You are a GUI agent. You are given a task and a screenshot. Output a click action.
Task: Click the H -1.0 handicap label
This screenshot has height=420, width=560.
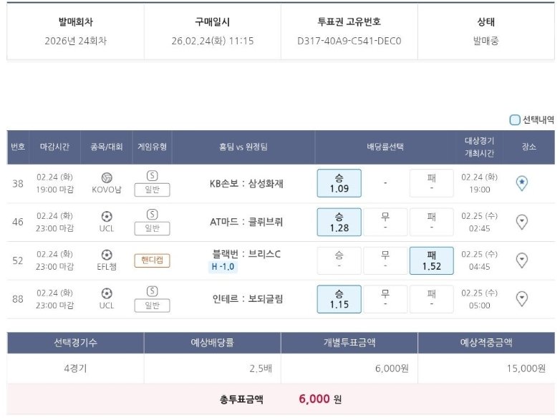pos(223,267)
